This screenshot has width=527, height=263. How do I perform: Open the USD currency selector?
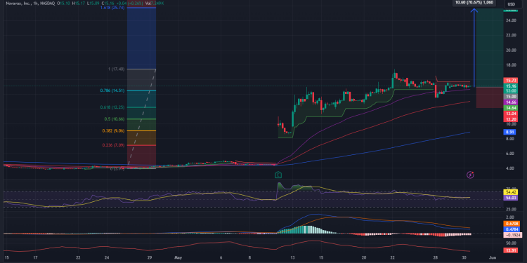point(511,4)
